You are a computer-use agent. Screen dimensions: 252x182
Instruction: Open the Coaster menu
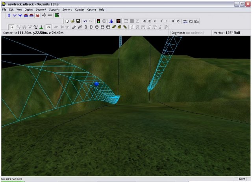(x=80, y=9)
